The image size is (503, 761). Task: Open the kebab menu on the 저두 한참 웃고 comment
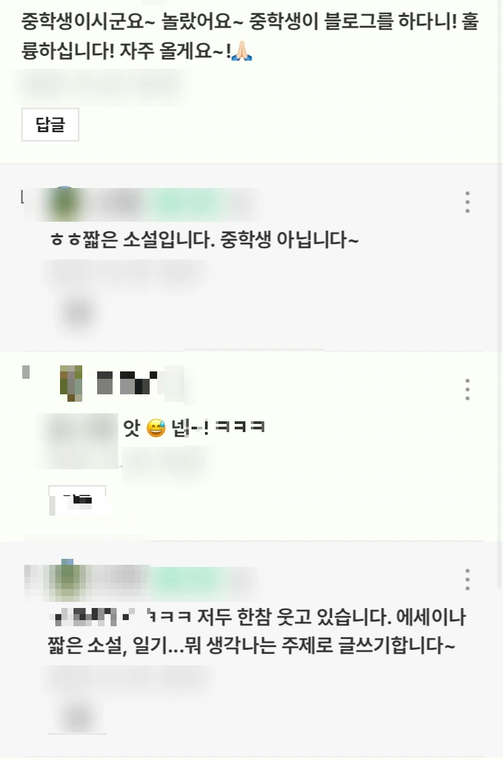point(467,579)
